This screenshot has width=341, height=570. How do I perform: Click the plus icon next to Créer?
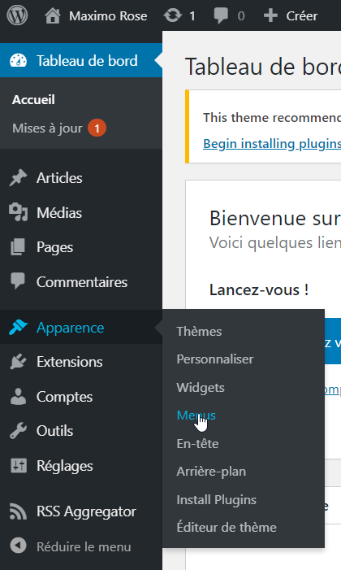coord(270,16)
